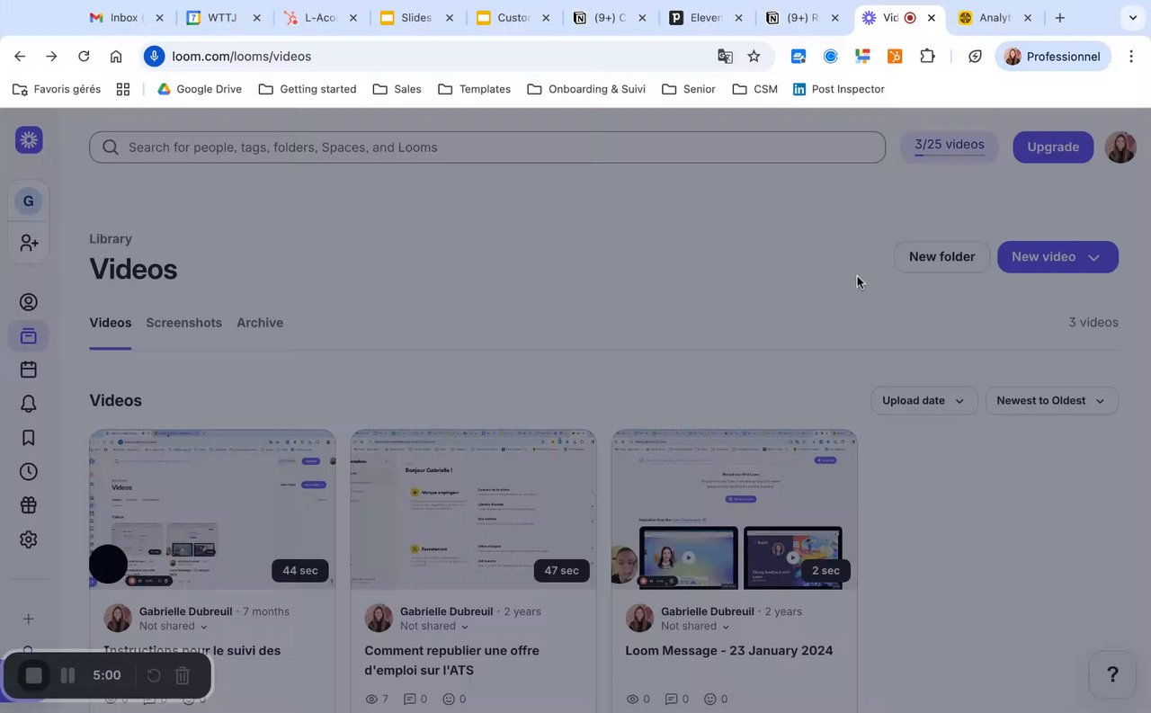Expand Not shared on 7 months video
The height and width of the screenshot is (713, 1151).
click(174, 627)
